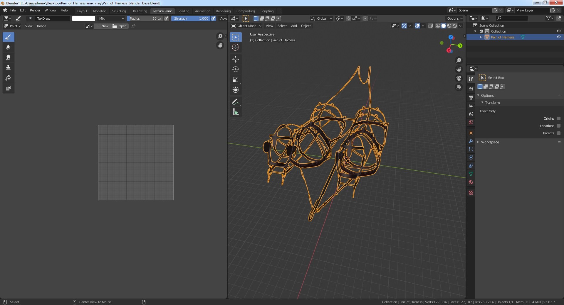
Task: Open the Modifiers wrench properties tab
Action: pyautogui.click(x=471, y=141)
